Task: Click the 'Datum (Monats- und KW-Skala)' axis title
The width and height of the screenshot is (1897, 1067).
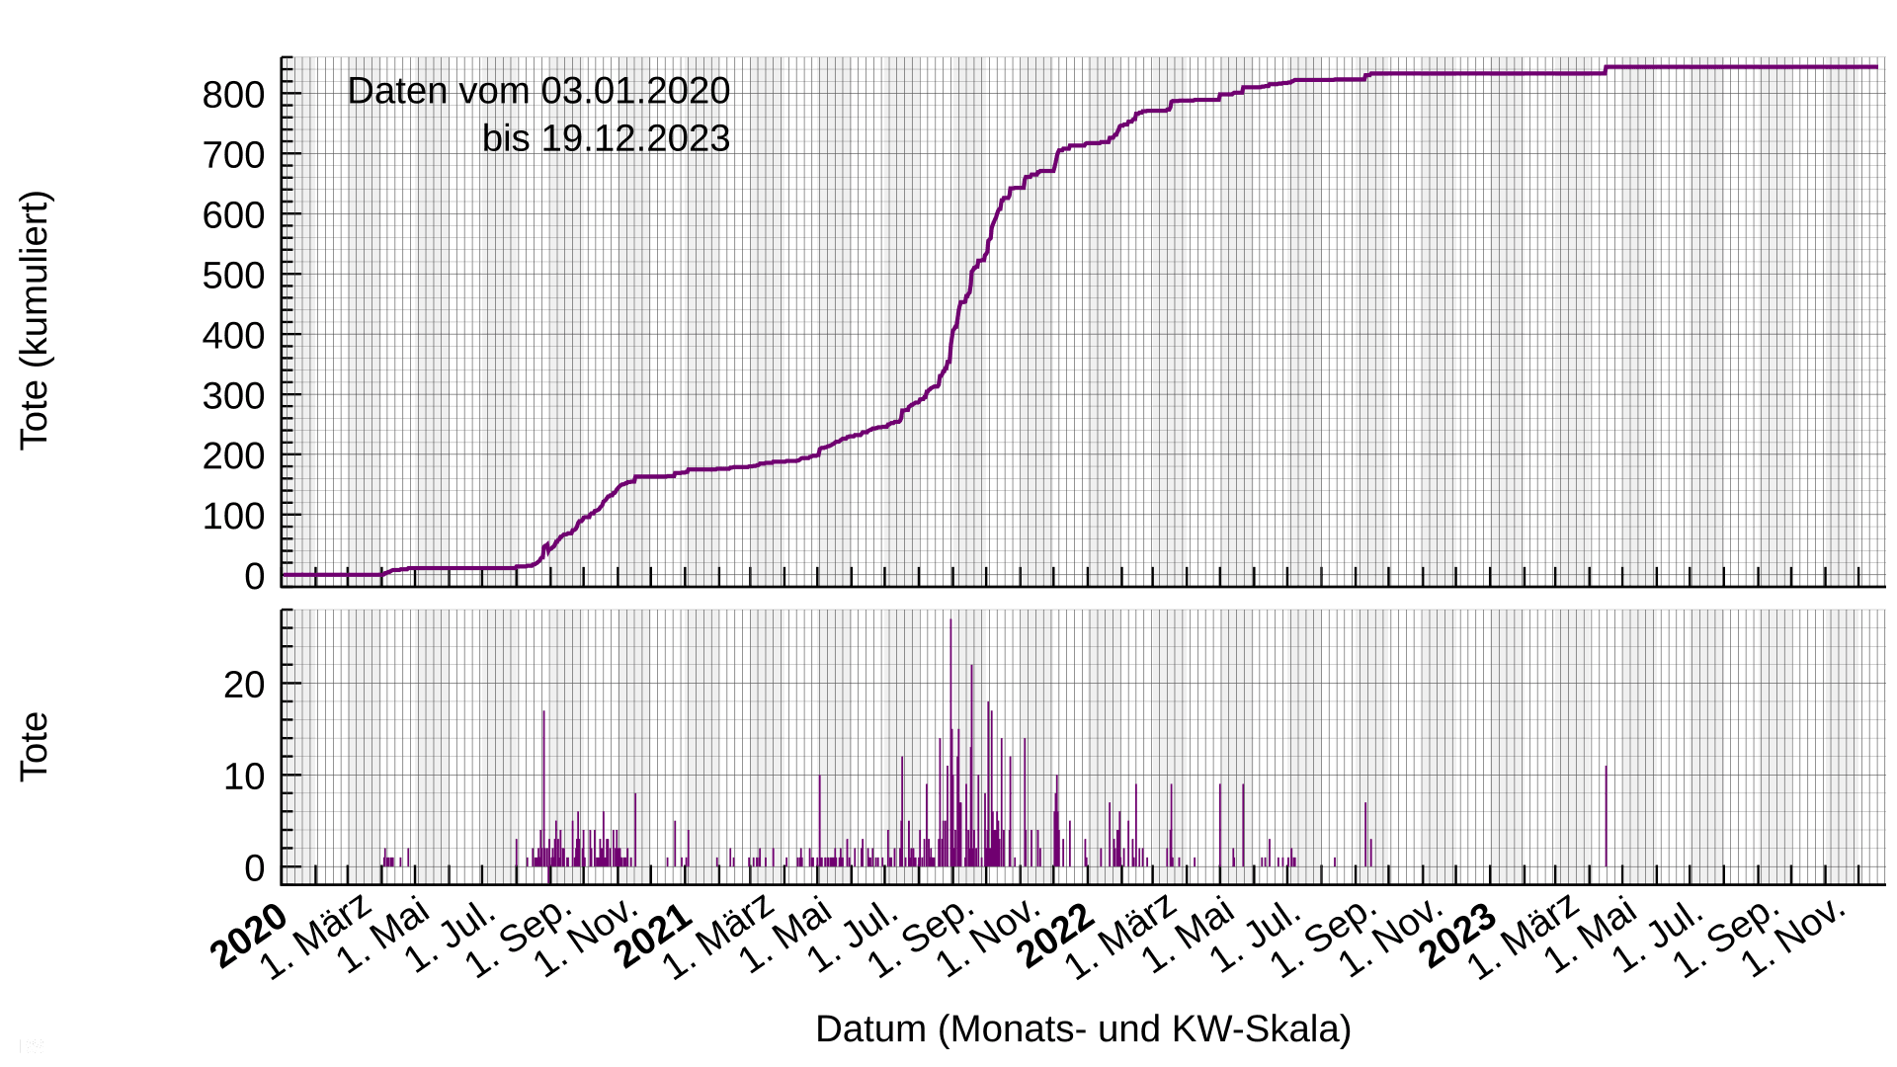Action: [1083, 1029]
